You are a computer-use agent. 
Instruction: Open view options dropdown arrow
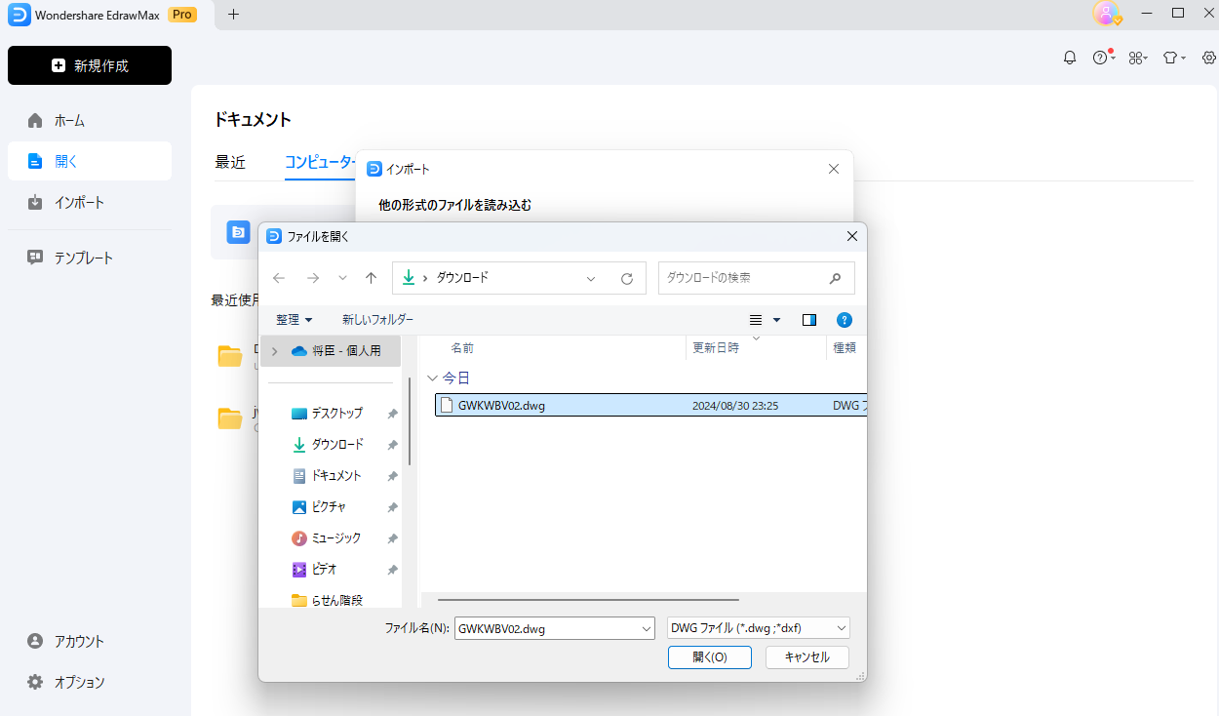coord(777,320)
